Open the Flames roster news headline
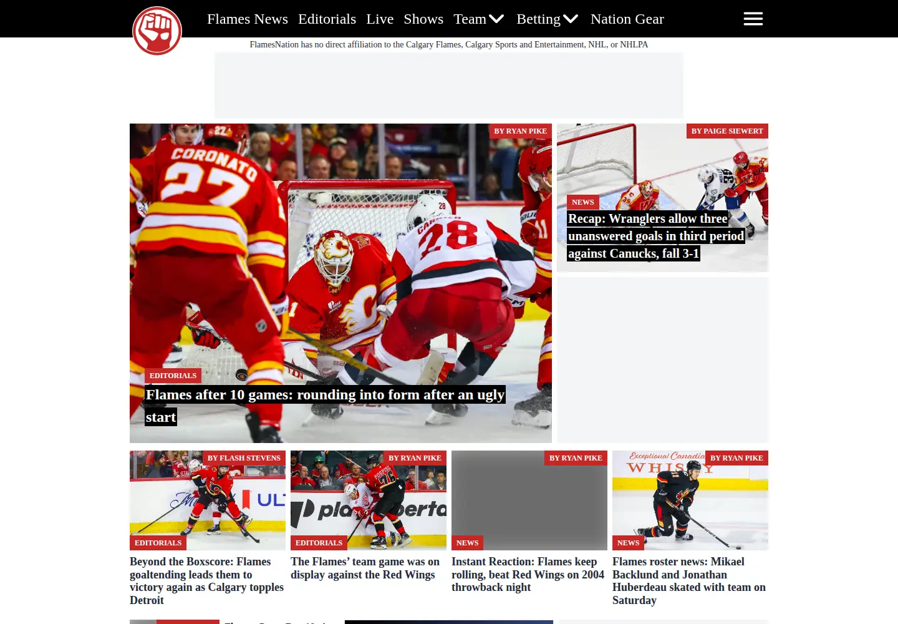 click(689, 581)
